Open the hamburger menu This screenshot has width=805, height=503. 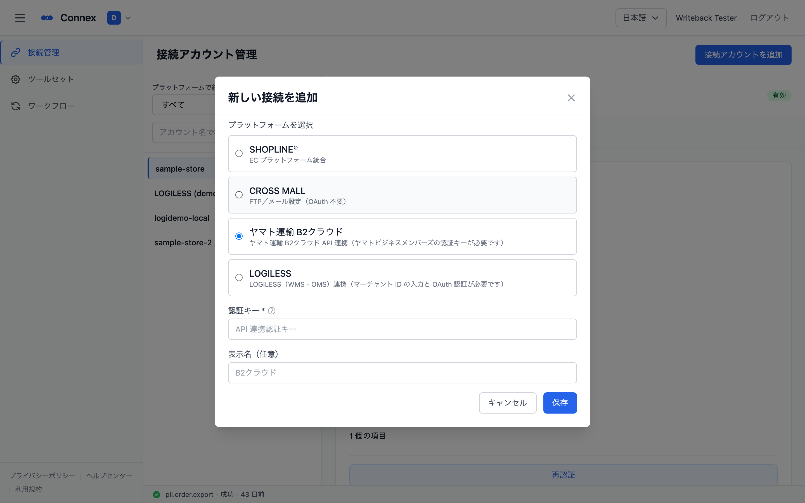(20, 18)
